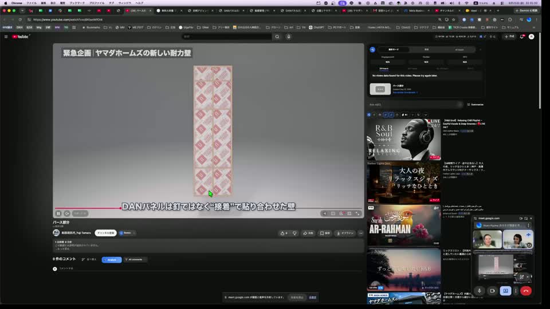Screen dimensions: 550x309
Task: Click 共有を停止 in sharing notification bar
Action: (297, 298)
